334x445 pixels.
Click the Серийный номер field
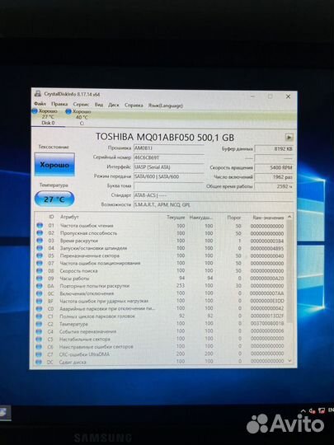tap(169, 157)
